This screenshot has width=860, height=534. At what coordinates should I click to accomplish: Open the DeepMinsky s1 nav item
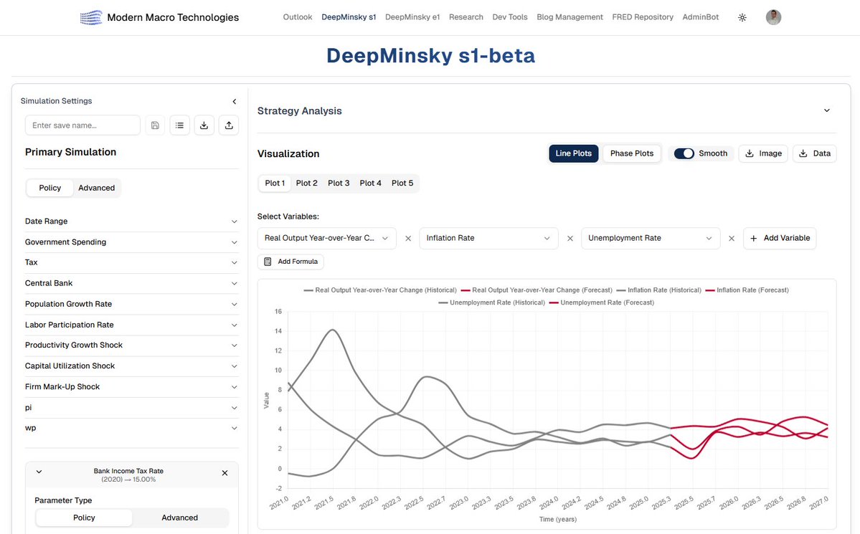349,17
